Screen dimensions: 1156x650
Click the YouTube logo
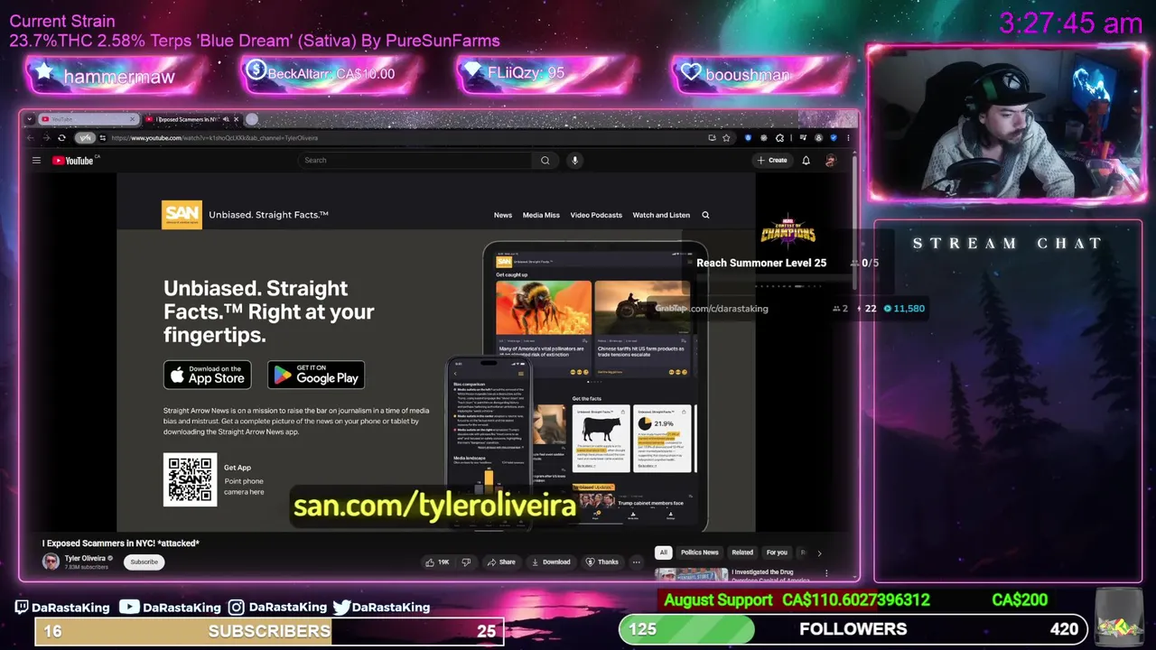point(74,161)
